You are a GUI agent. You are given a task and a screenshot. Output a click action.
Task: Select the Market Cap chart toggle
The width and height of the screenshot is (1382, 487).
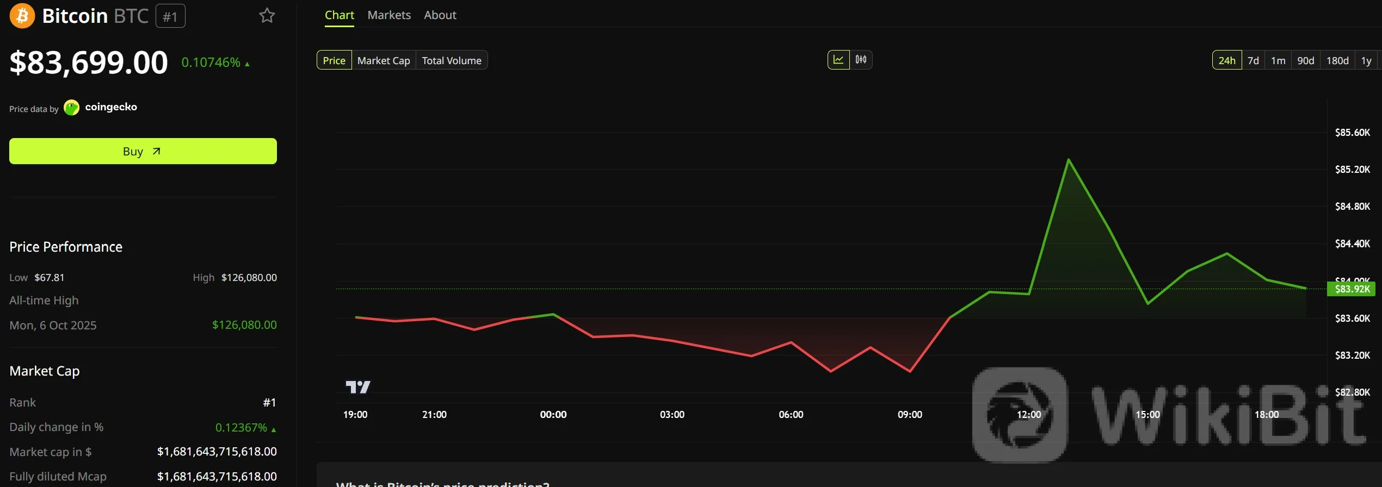point(384,60)
